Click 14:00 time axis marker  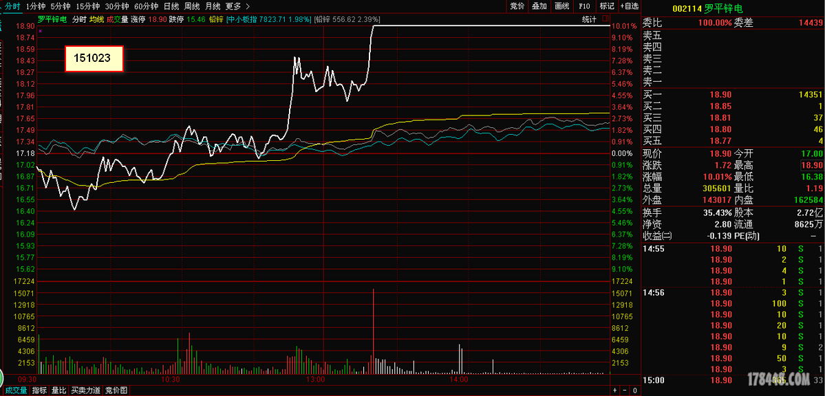(x=459, y=379)
